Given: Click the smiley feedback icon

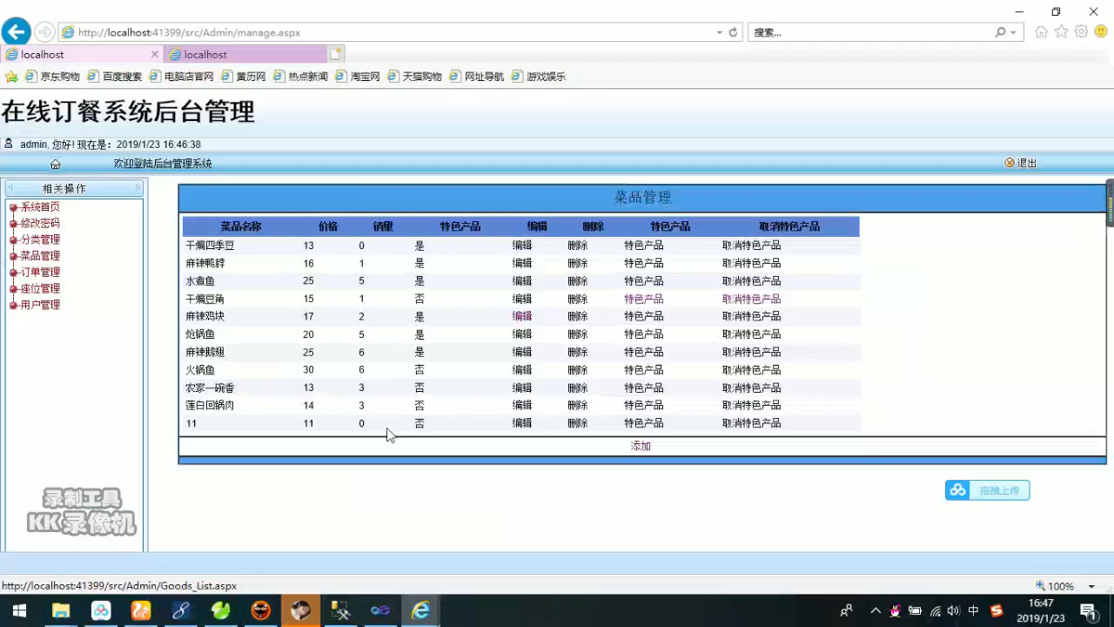Looking at the screenshot, I should point(1101,32).
